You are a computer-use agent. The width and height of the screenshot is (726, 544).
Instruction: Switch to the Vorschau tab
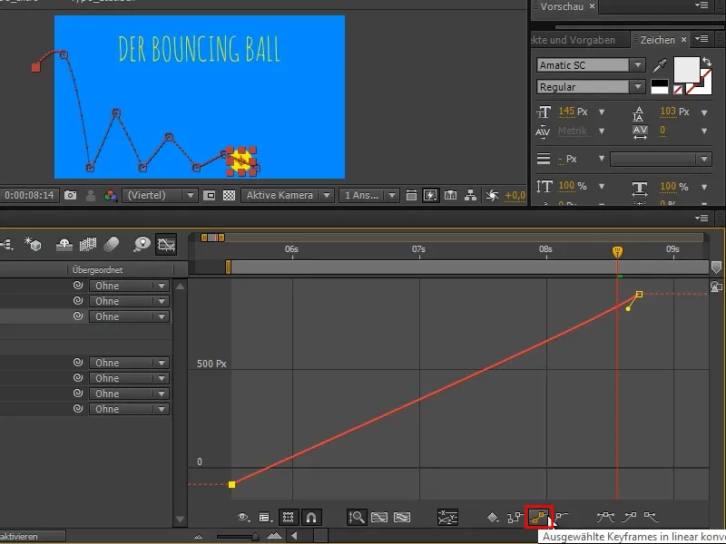pos(562,6)
